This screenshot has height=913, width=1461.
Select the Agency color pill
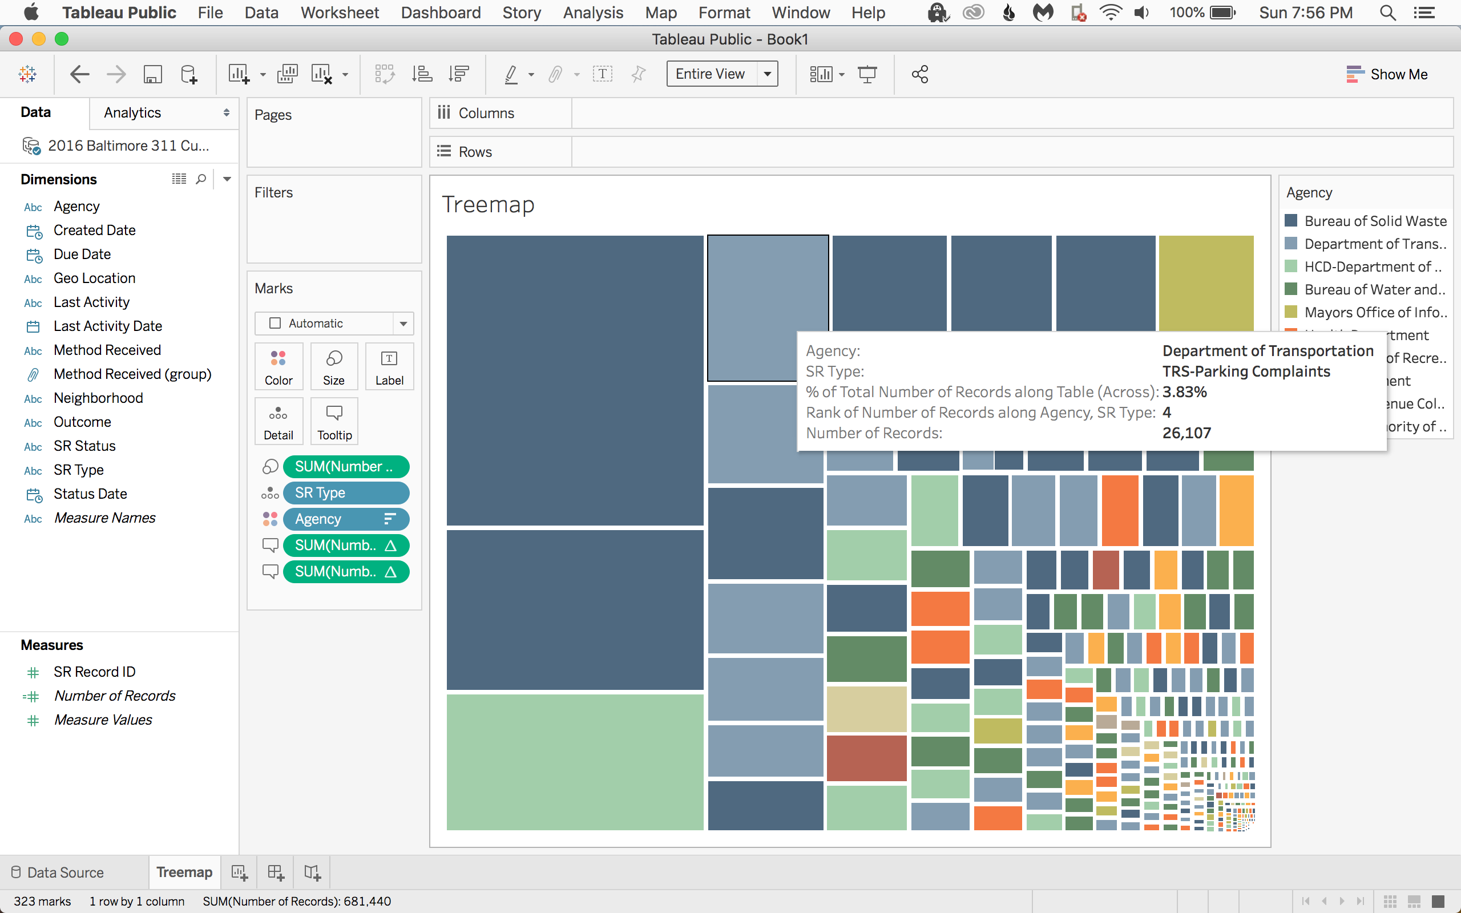[346, 519]
